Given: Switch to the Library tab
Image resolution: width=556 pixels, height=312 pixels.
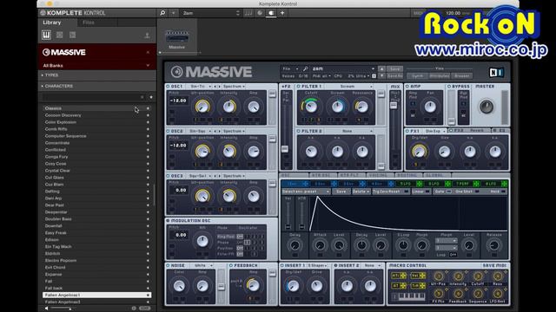Looking at the screenshot, I should click(x=52, y=23).
